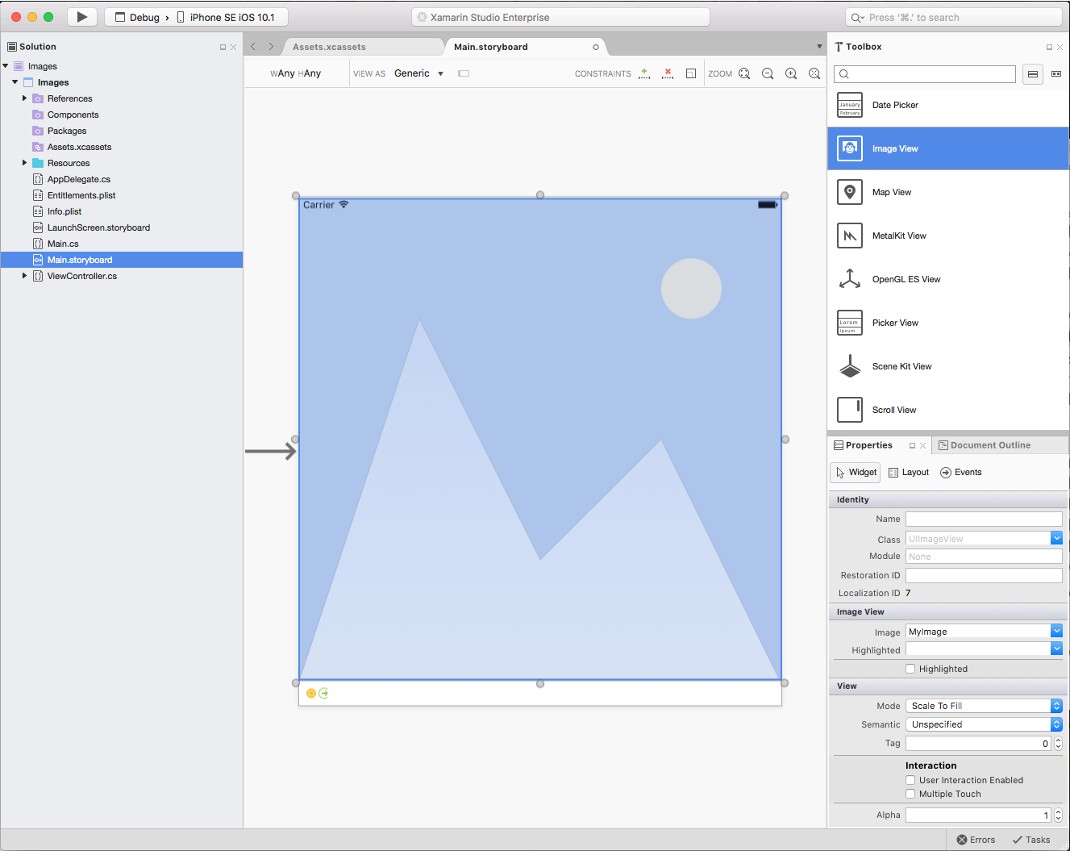1070x851 pixels.
Task: Switch to the Layout tab in Properties
Action: tap(909, 472)
